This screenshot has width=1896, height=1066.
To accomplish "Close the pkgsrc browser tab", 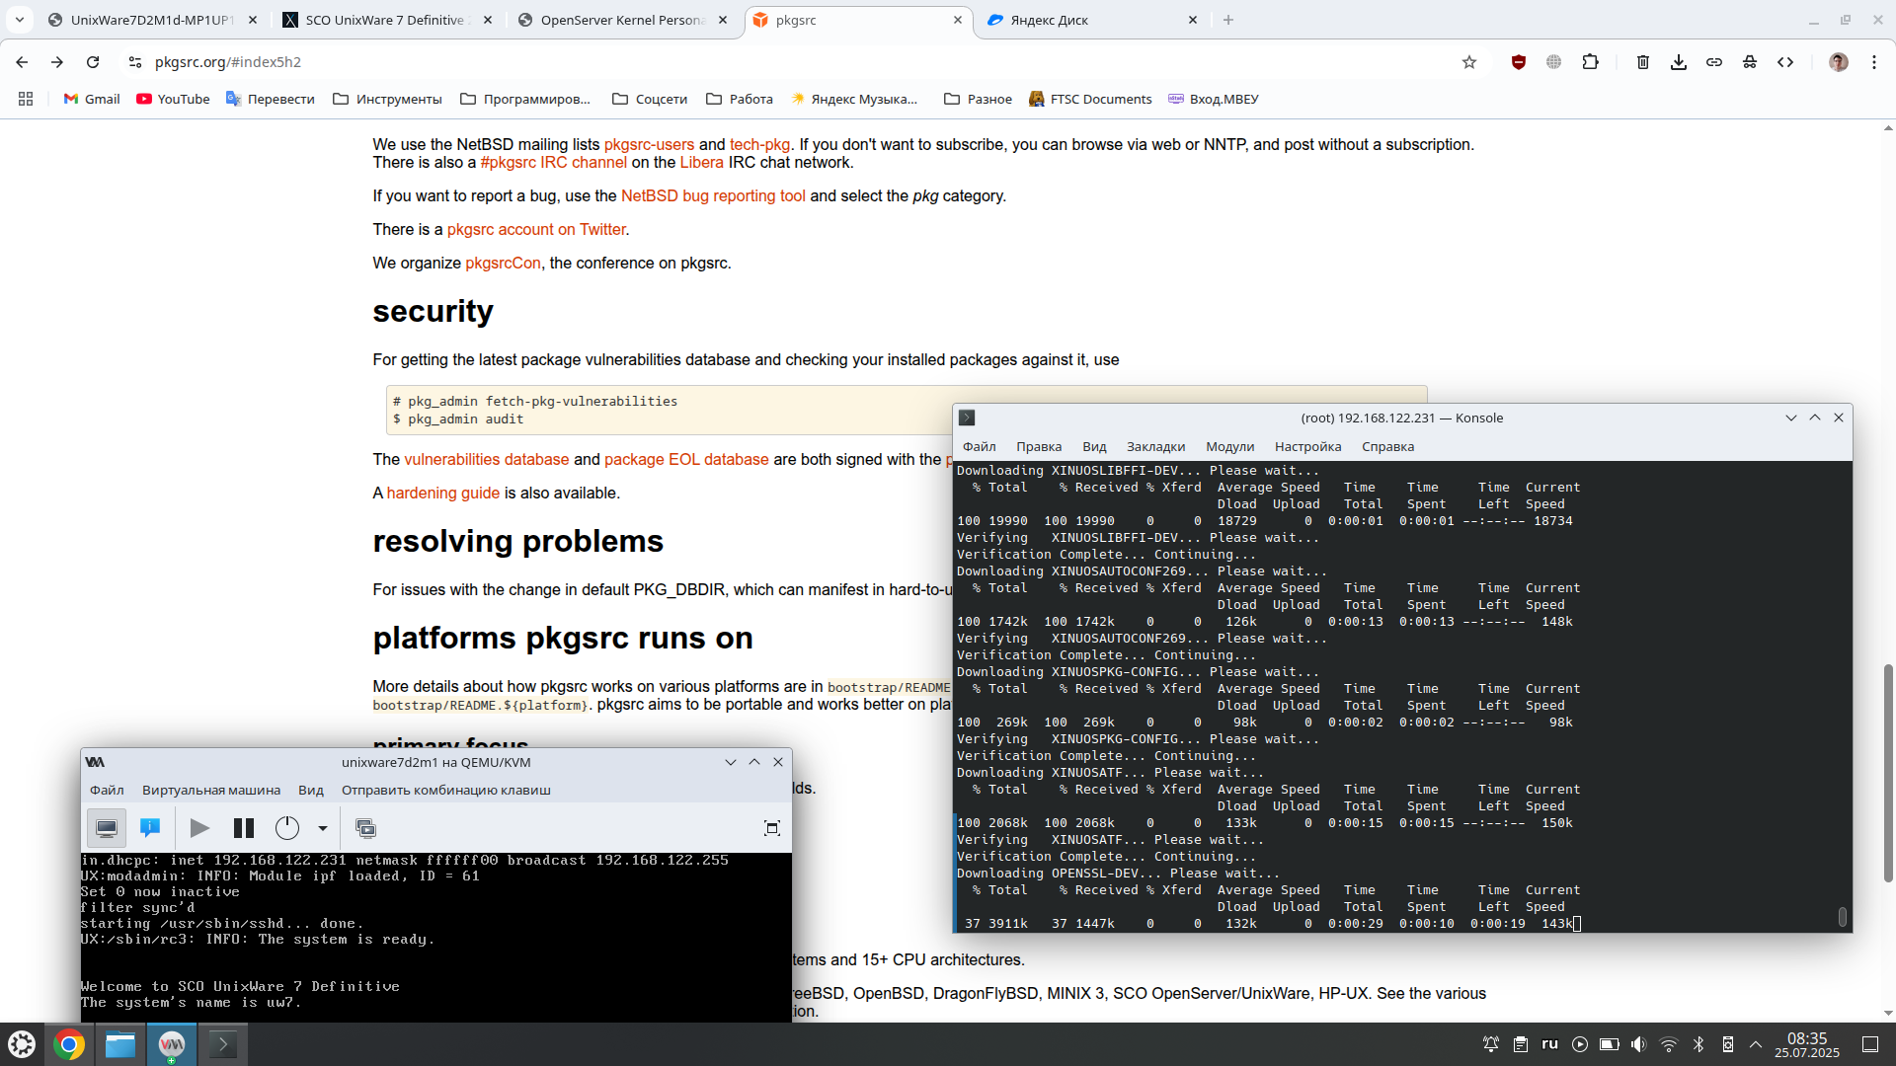I will [957, 20].
